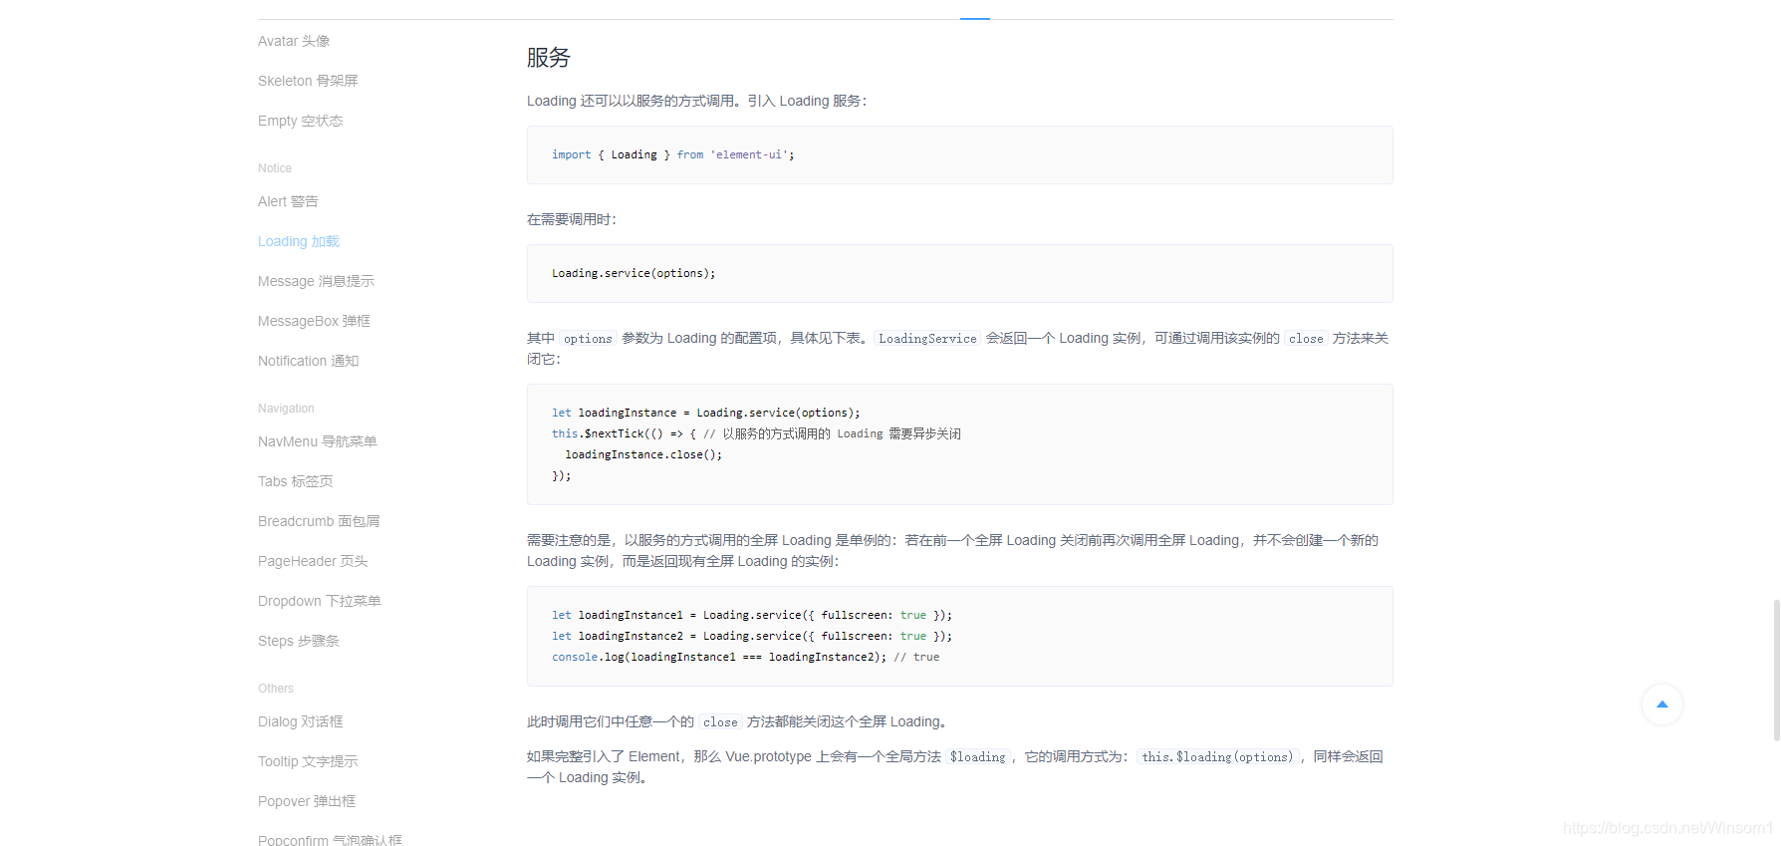Open MessageBox 弹框 in the sidebar
Viewport: 1781px width, 846px height.
(314, 321)
